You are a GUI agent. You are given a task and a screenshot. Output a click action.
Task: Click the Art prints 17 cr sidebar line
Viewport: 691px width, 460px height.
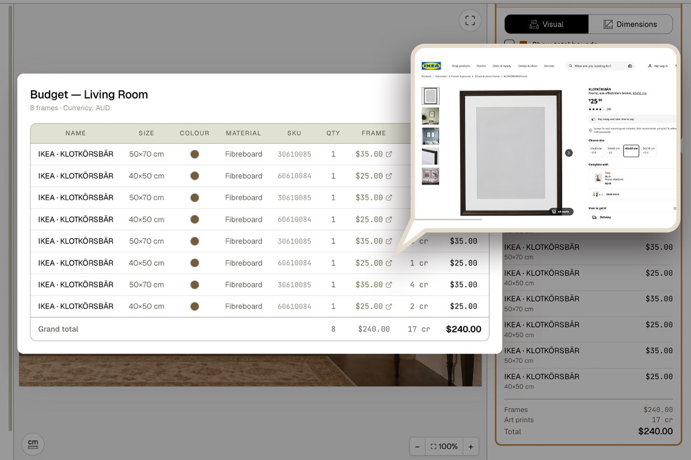tap(588, 420)
